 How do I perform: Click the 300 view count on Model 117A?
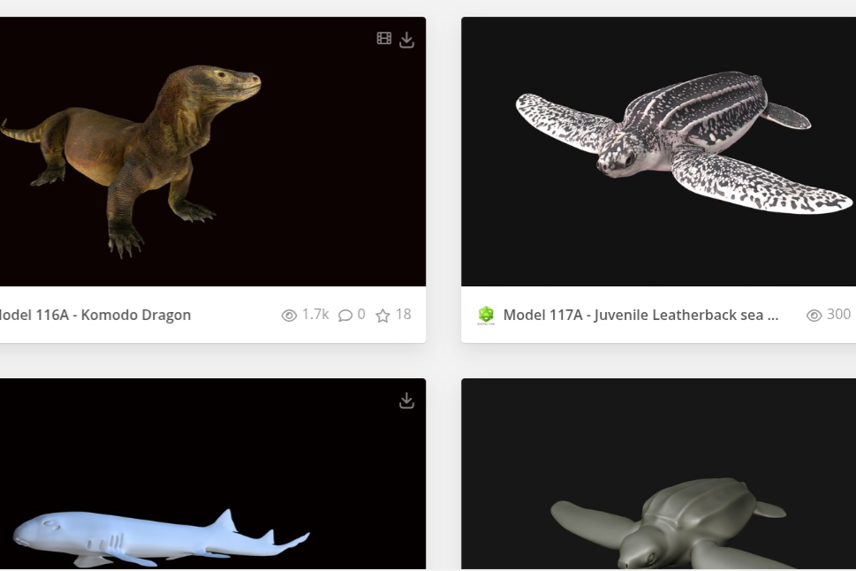click(x=838, y=314)
